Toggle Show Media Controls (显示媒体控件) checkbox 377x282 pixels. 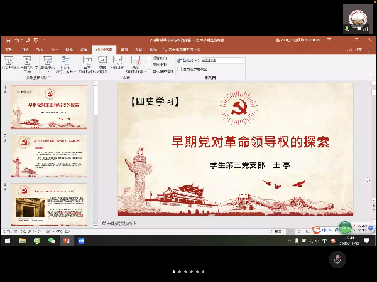149,71
